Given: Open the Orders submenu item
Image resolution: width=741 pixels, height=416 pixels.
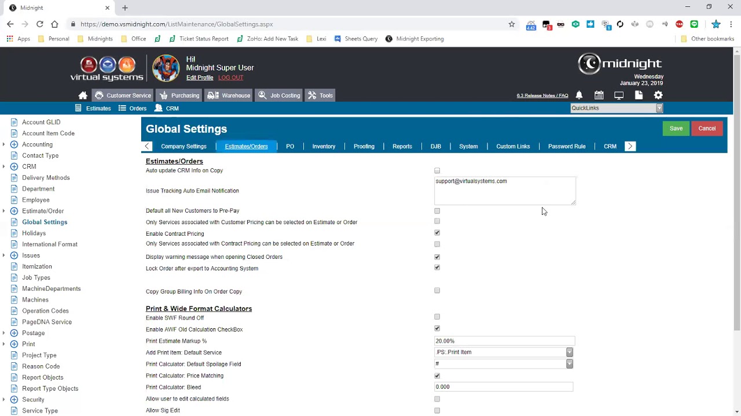Looking at the screenshot, I should (x=133, y=108).
